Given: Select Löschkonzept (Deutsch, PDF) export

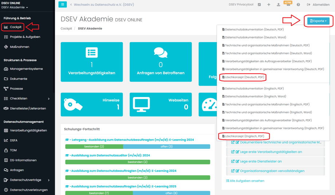Looking at the screenshot, I should pos(243,77).
